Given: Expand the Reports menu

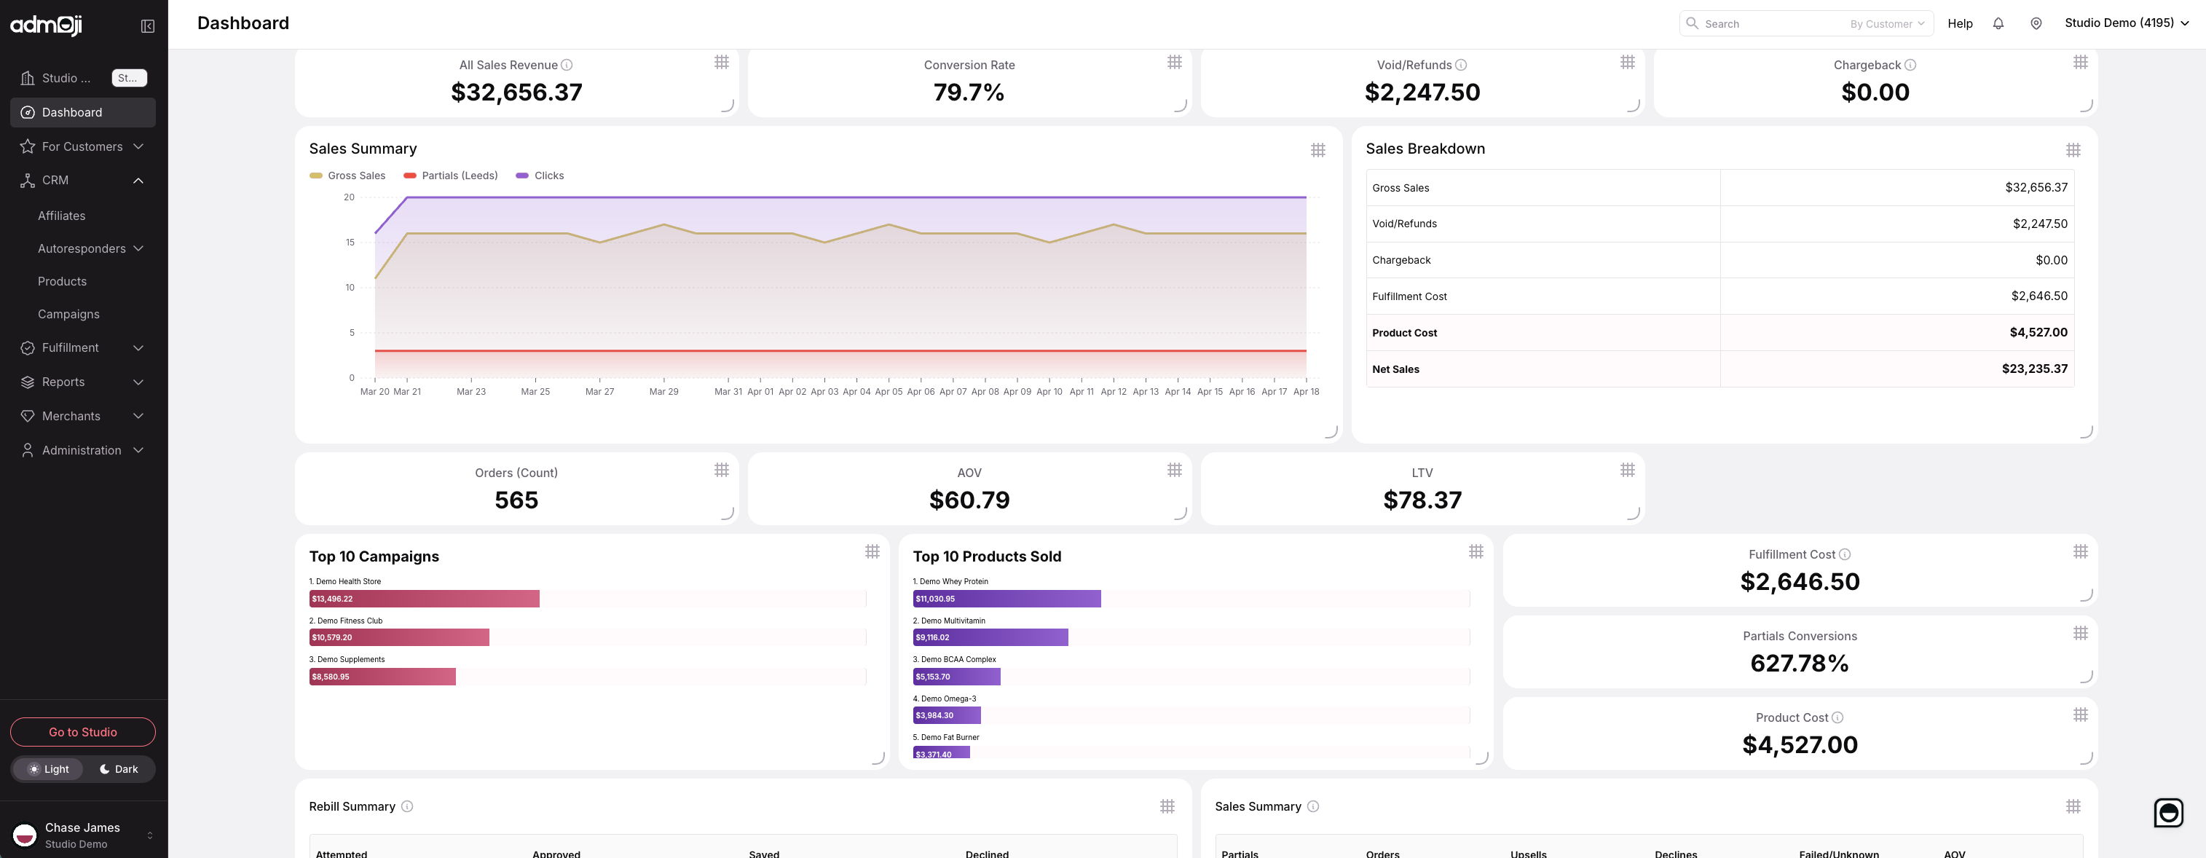Looking at the screenshot, I should pos(83,382).
